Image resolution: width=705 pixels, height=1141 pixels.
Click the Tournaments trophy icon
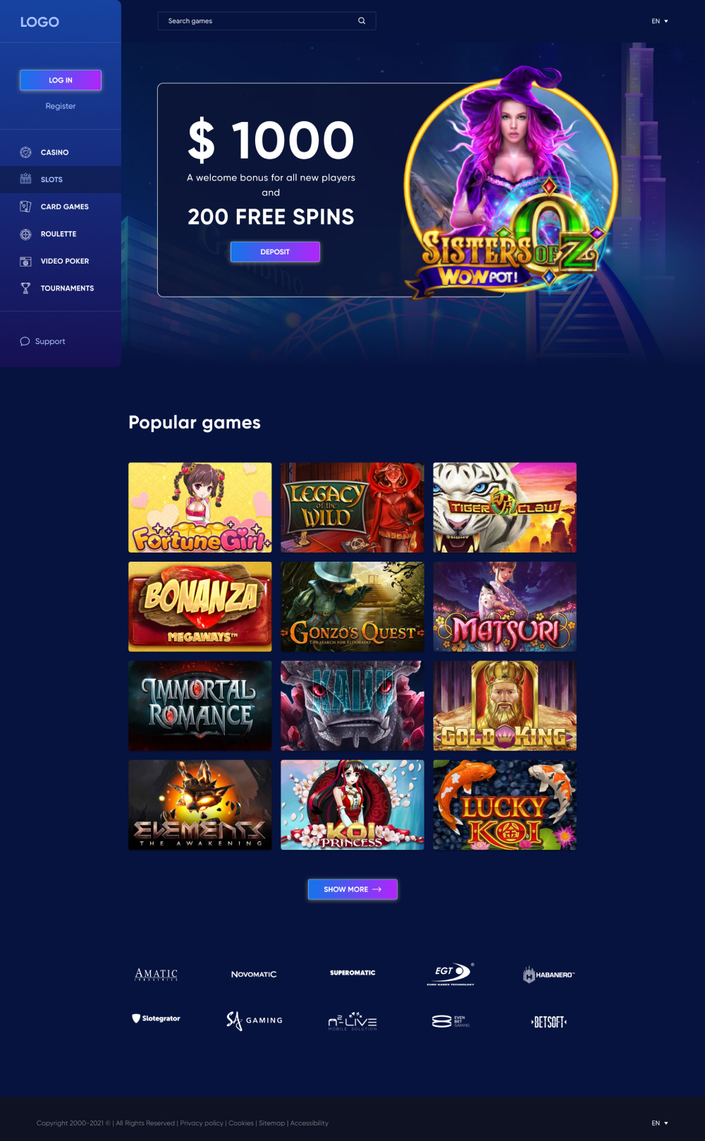tap(25, 288)
